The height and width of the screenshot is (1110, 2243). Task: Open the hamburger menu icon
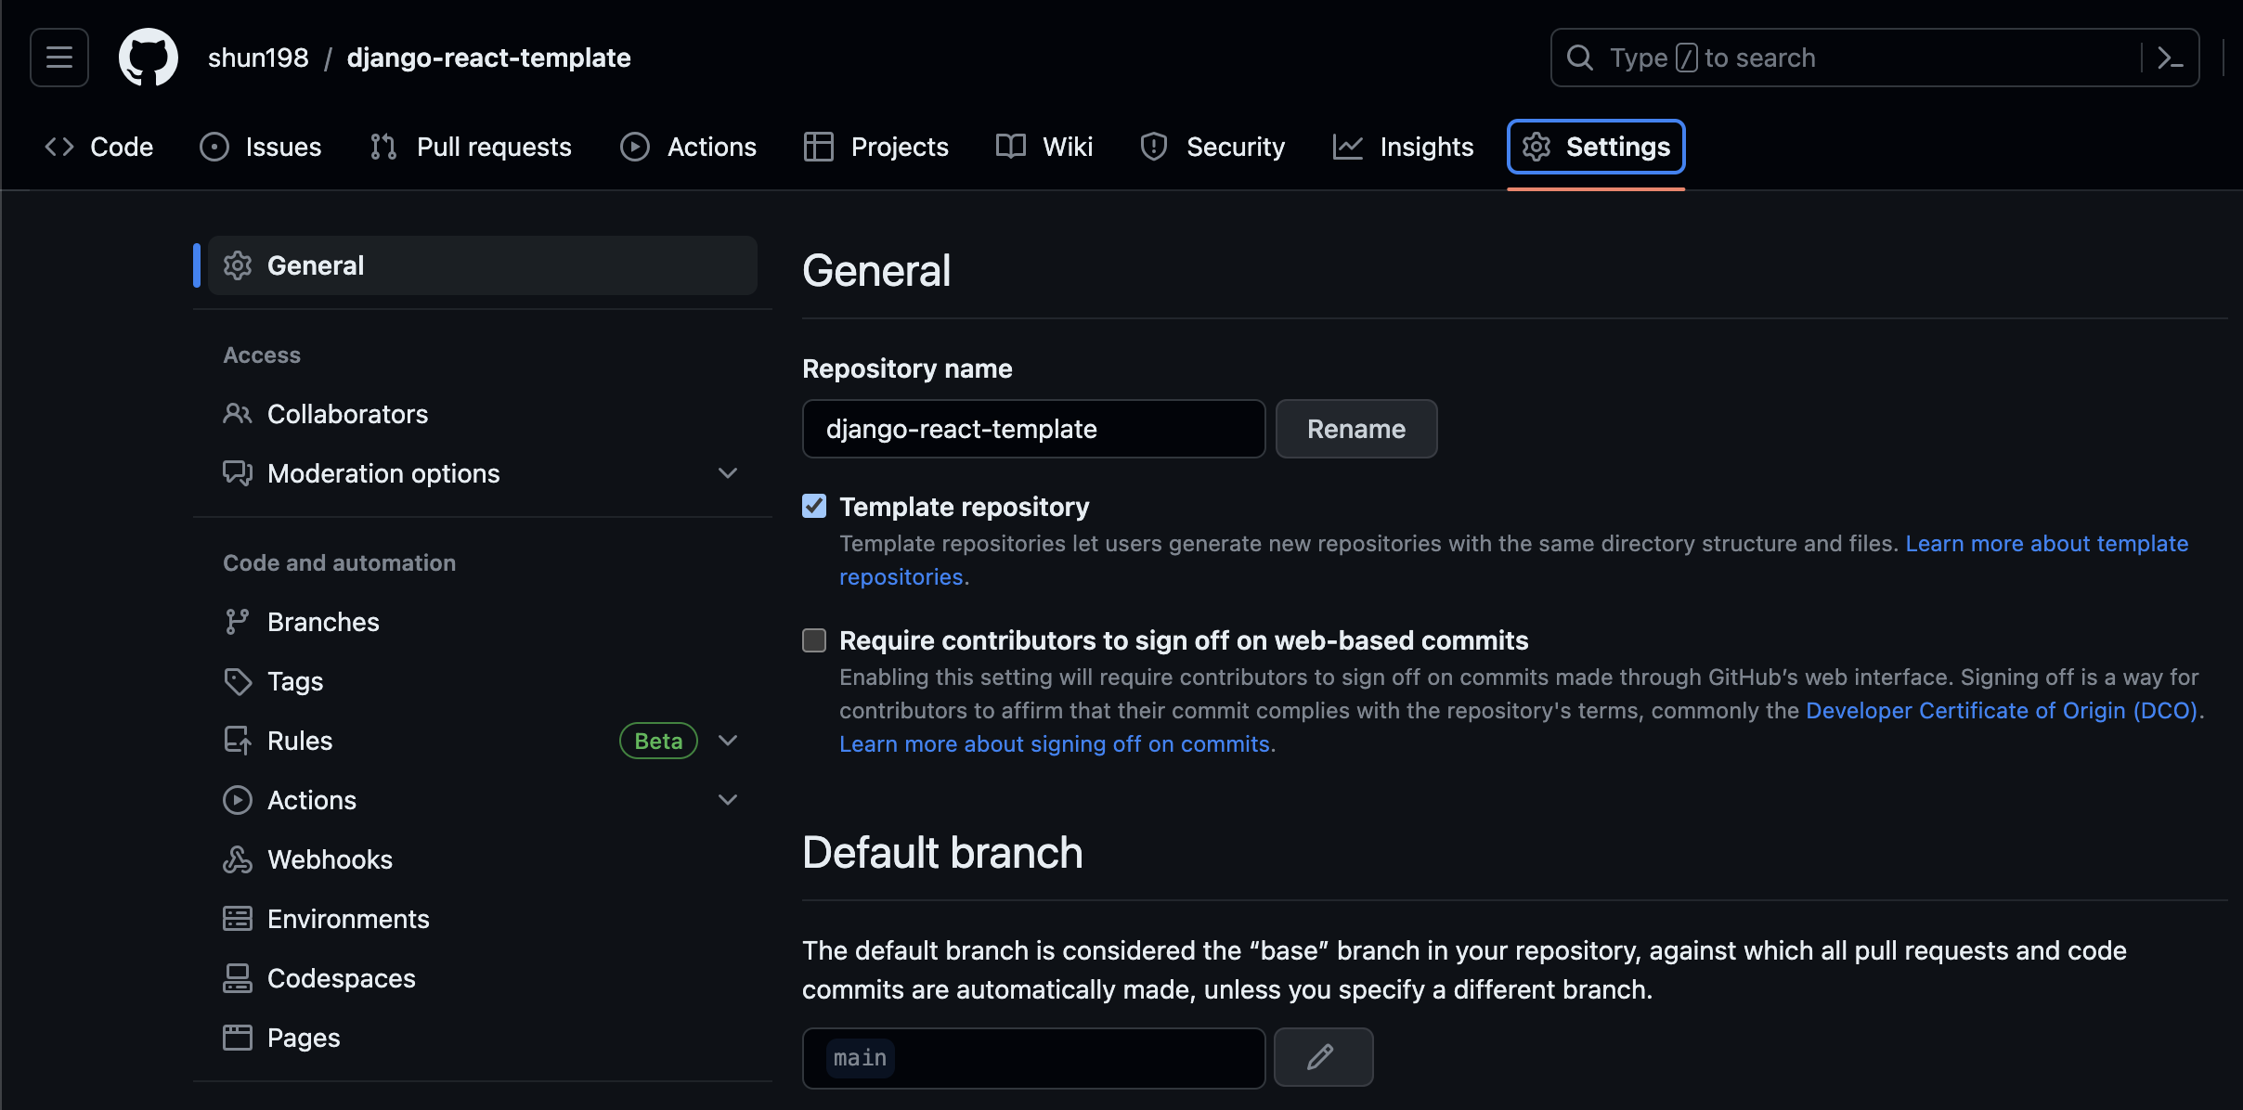click(58, 57)
